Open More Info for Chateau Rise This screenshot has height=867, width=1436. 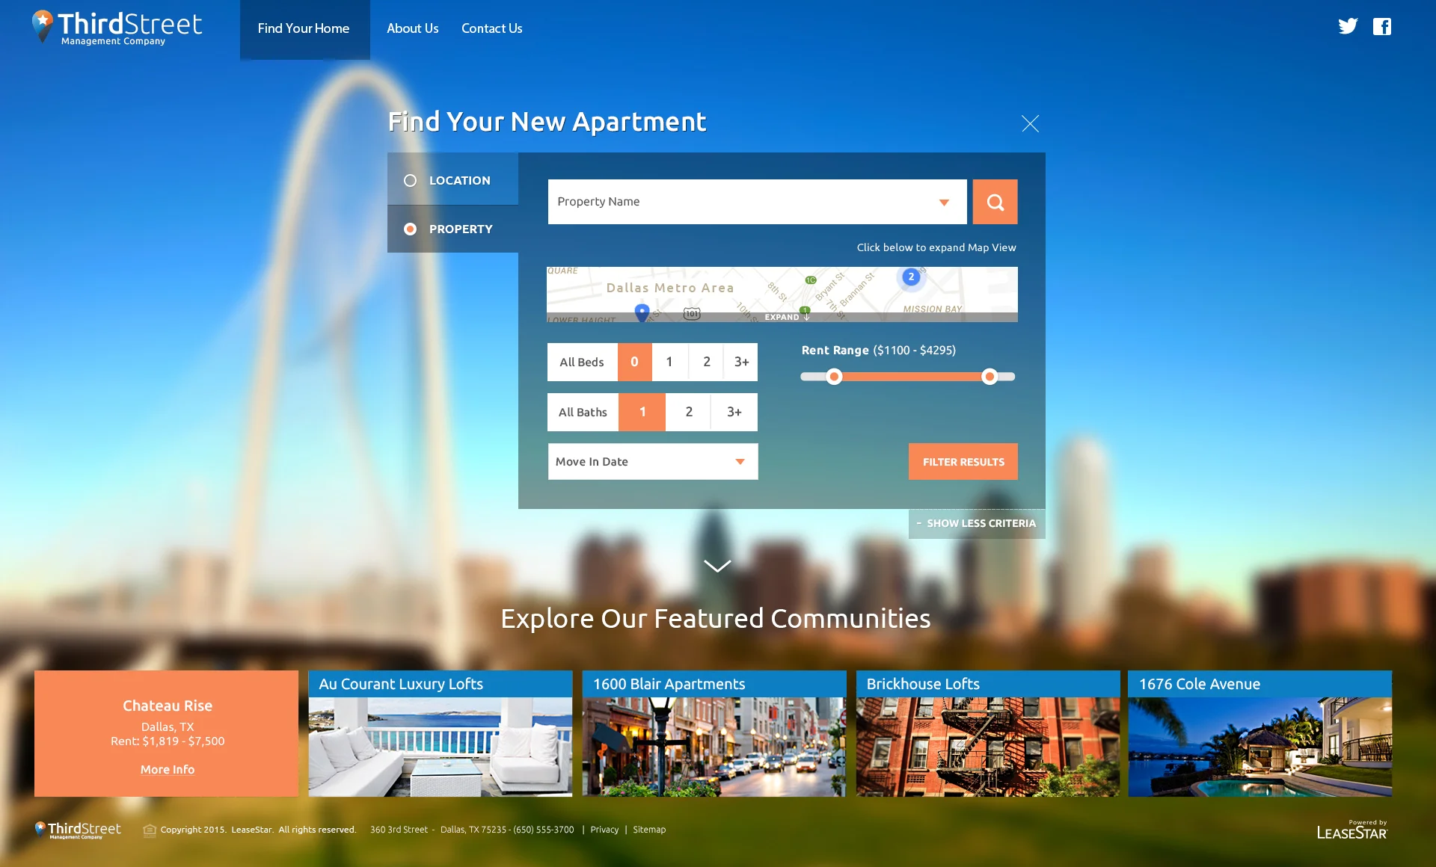click(167, 769)
